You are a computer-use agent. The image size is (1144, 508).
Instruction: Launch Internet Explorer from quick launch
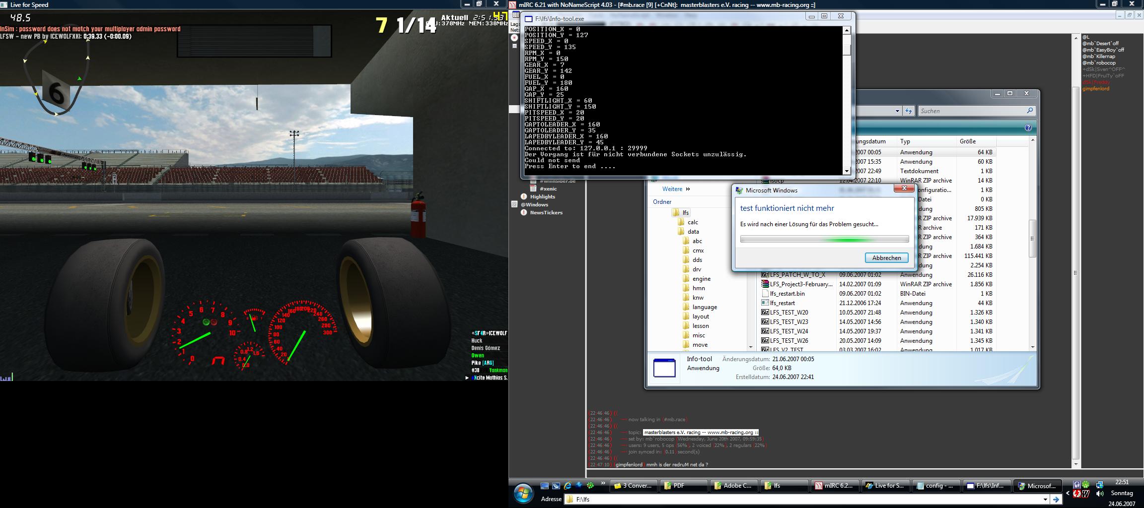pos(568,486)
